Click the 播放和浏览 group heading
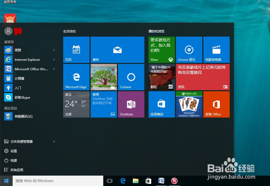The width and height of the screenshot is (270, 186). (x=157, y=31)
